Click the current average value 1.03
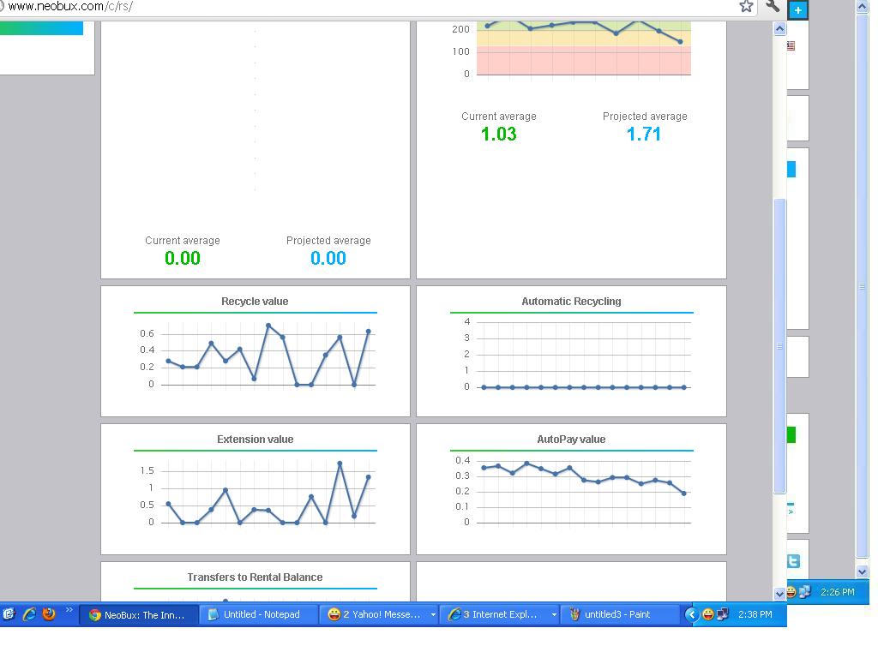 498,135
